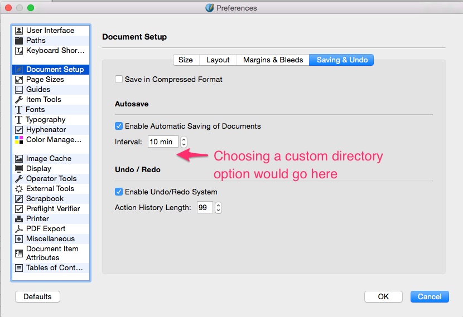Select the Paths folder icon
The image size is (463, 317).
(19, 41)
